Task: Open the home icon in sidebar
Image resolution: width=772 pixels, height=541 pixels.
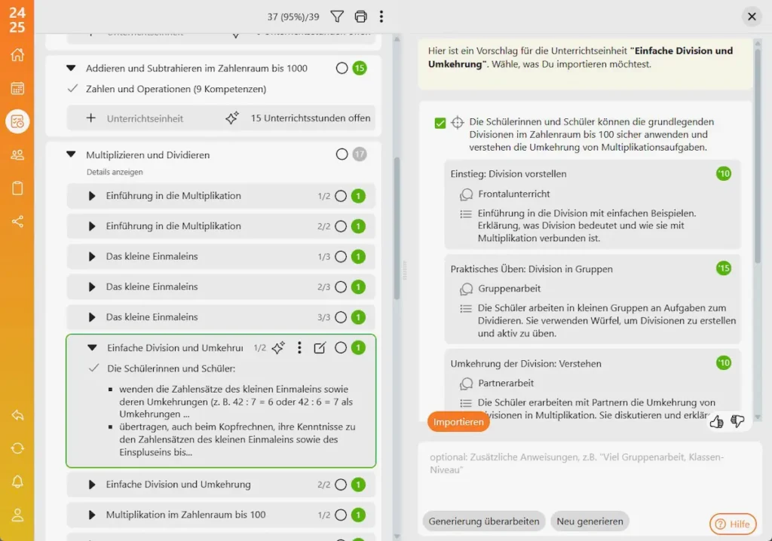Action: (x=17, y=55)
